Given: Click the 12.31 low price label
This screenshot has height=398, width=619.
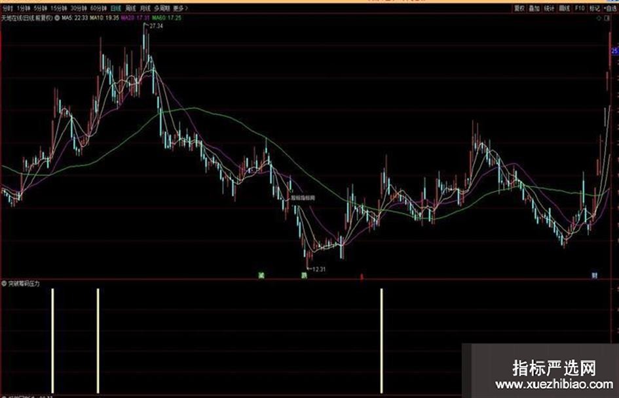Looking at the screenshot, I should [319, 269].
